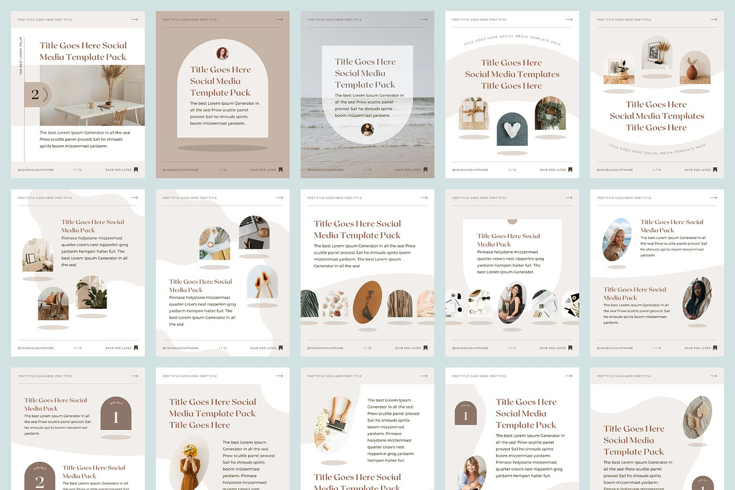Select the dark-haired woman oval portrait
This screenshot has width=735, height=490.
(x=697, y=298)
